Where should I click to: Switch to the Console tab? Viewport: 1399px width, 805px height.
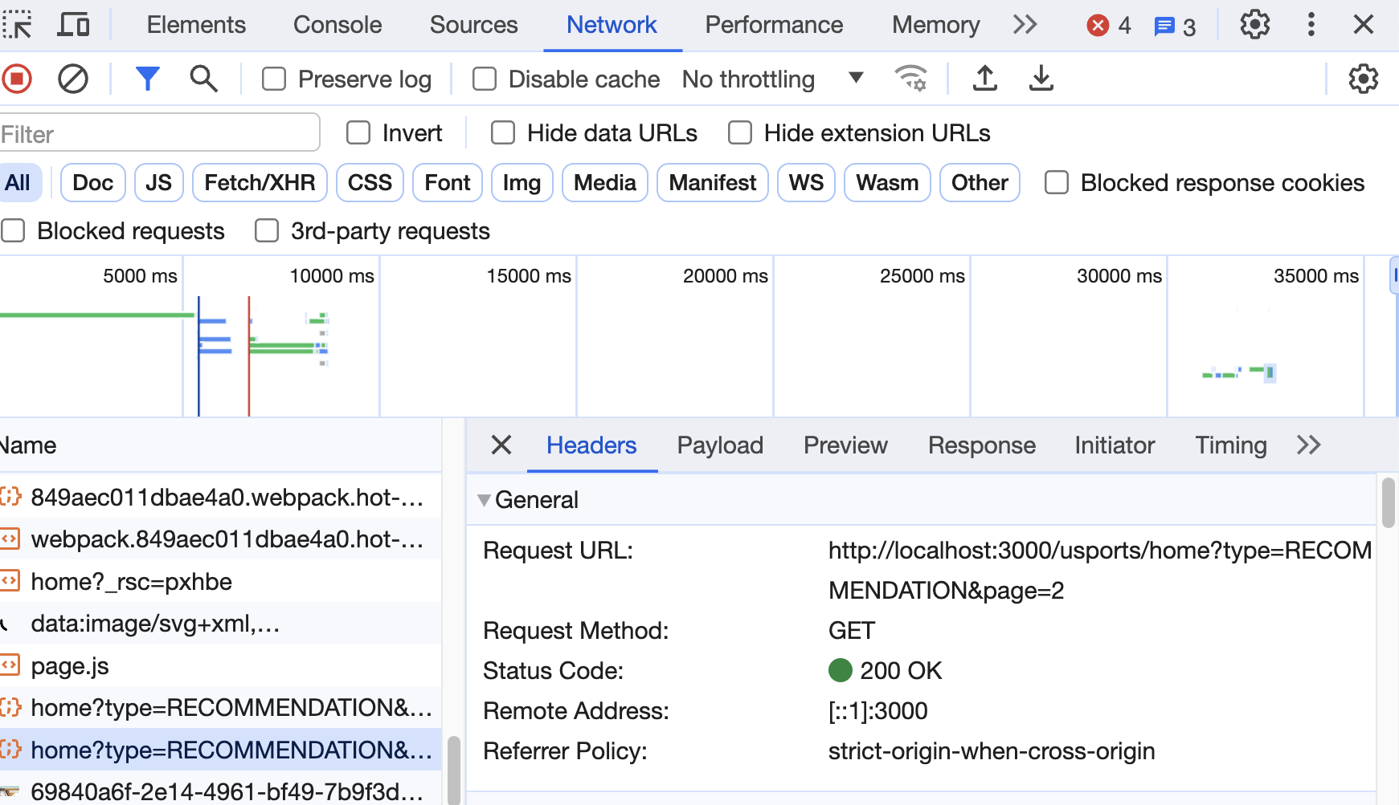(x=337, y=25)
